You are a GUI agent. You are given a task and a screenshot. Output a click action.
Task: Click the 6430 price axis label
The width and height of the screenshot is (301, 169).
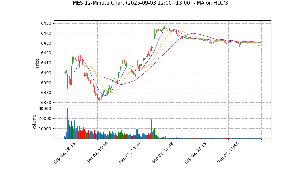coord(46,43)
